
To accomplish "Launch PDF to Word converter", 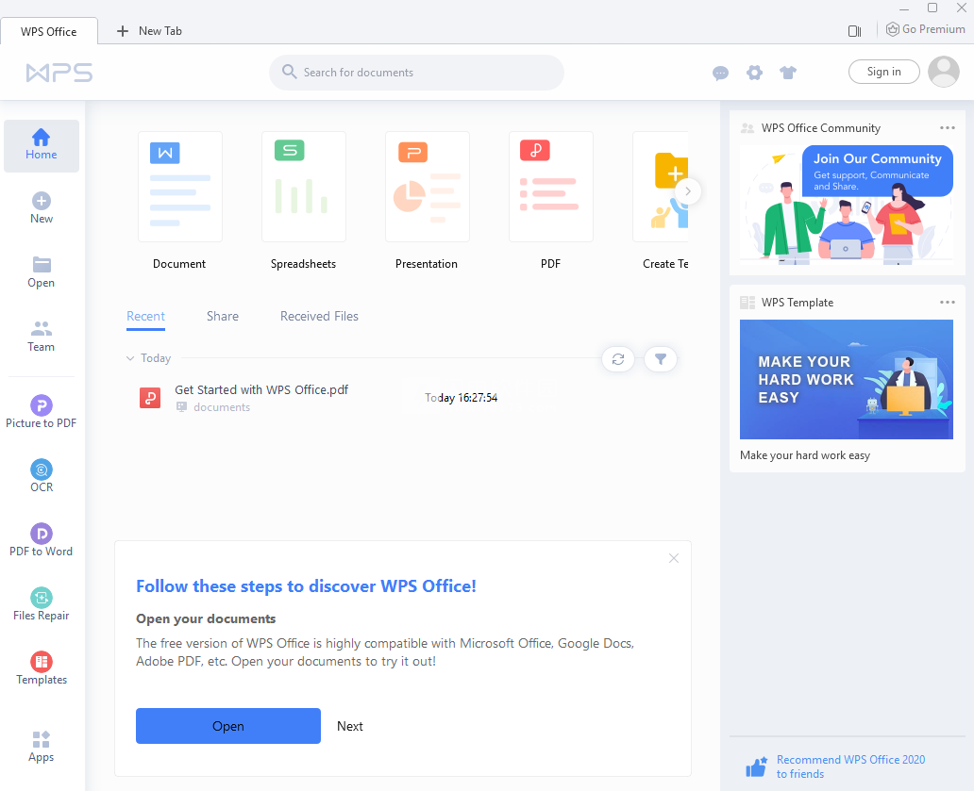I will [x=41, y=540].
